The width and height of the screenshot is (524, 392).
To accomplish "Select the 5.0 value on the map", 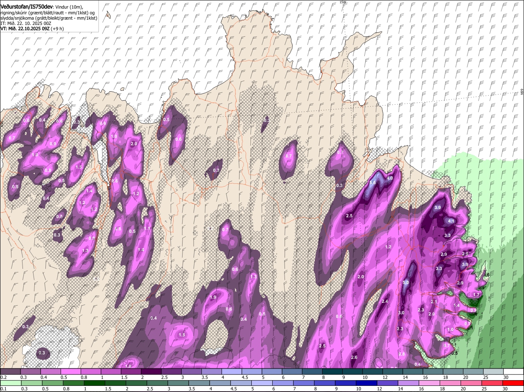I will (406, 282).
